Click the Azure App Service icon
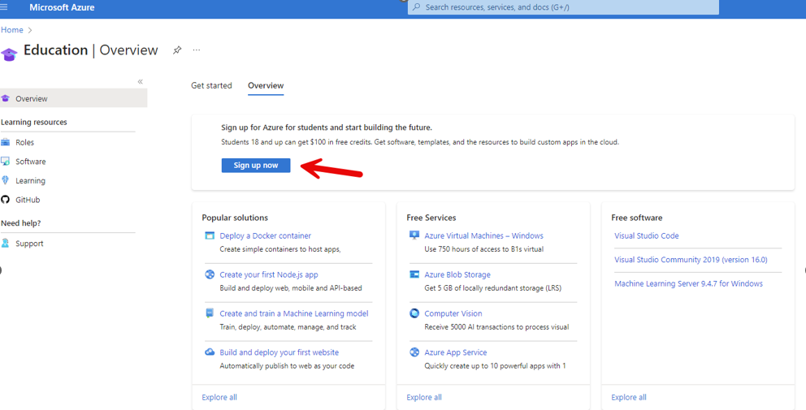Viewport: 806px width, 410px height. tap(414, 352)
